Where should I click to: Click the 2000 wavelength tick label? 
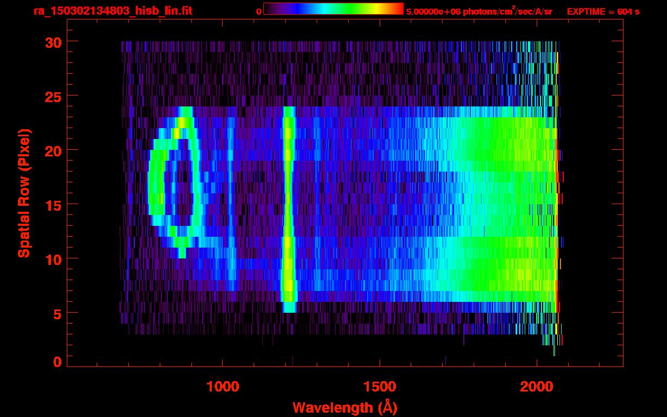tap(537, 386)
